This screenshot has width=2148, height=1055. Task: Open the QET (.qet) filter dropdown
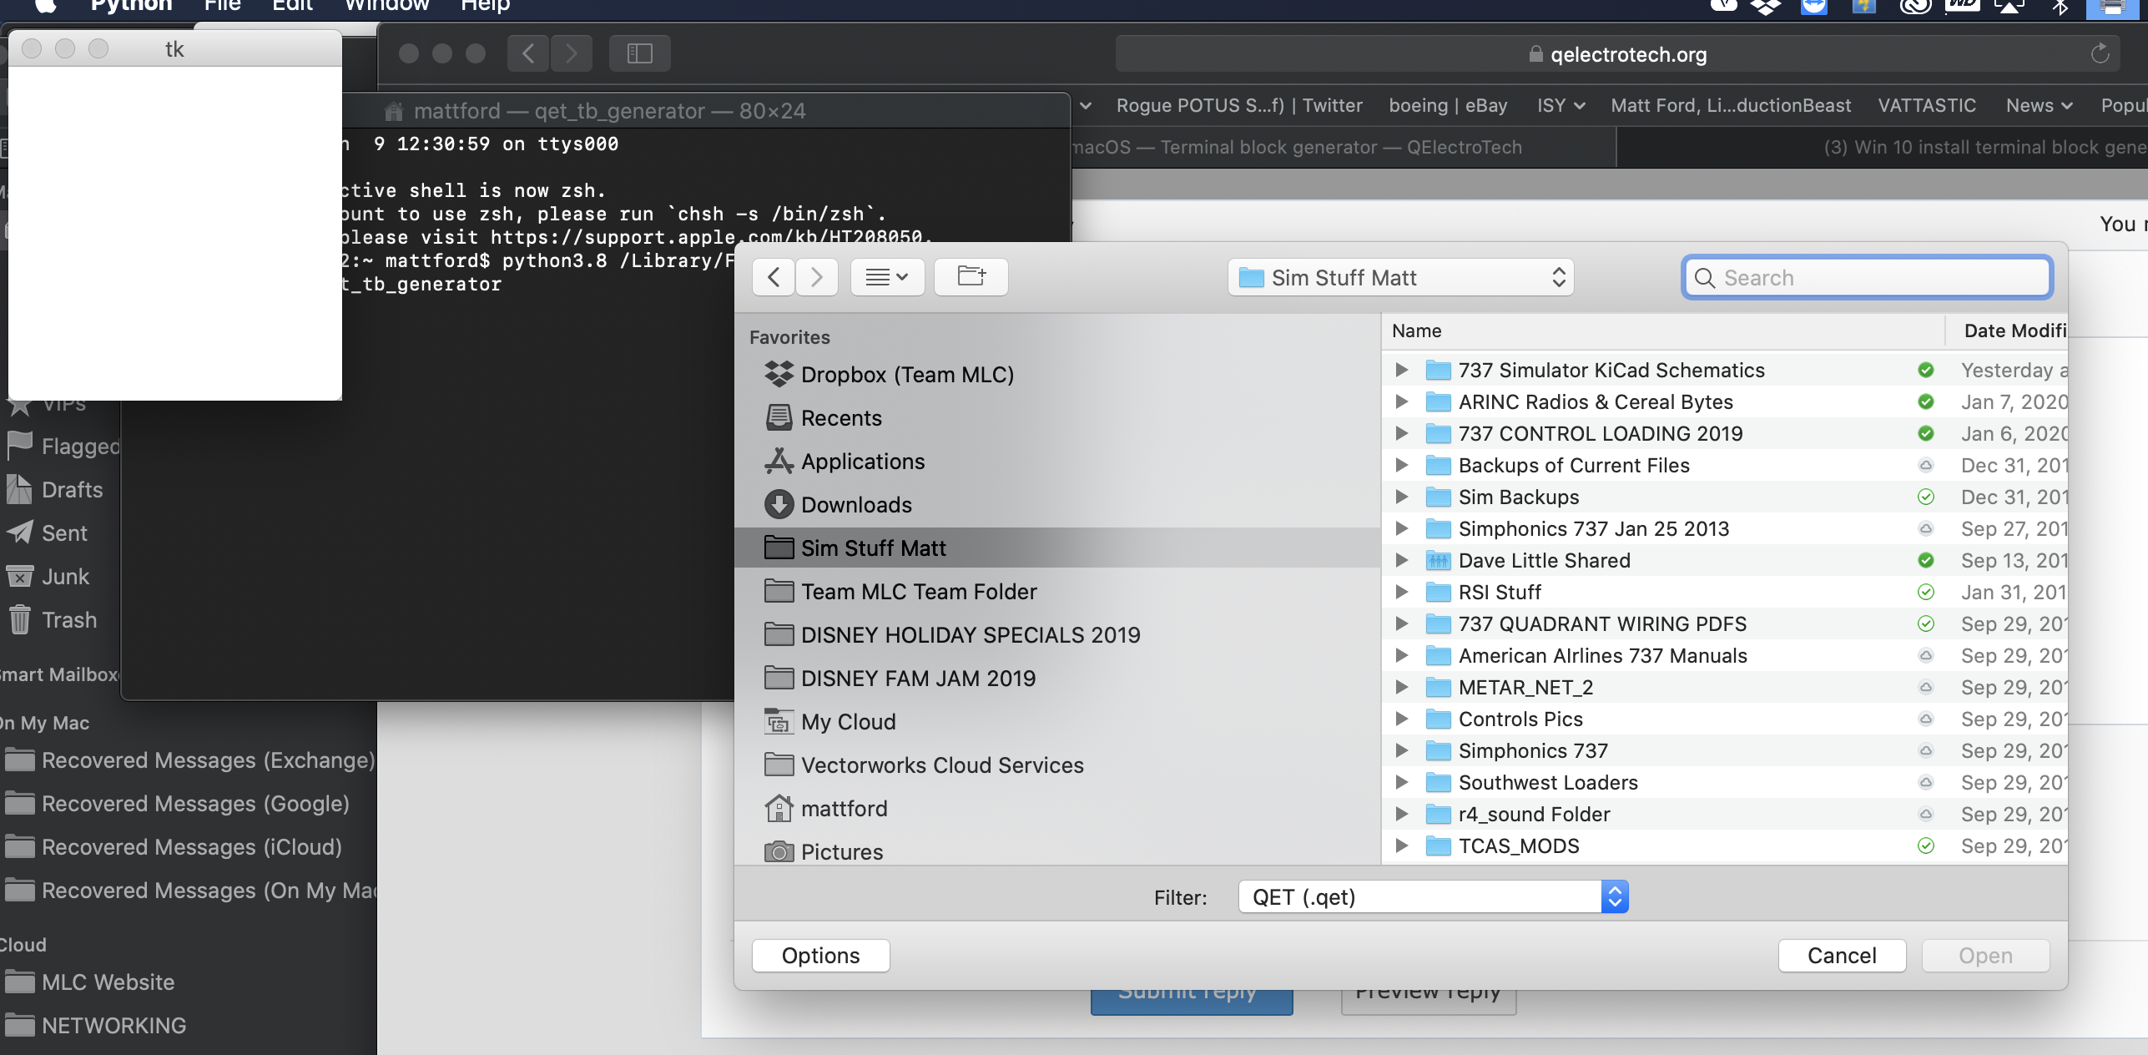1432,897
